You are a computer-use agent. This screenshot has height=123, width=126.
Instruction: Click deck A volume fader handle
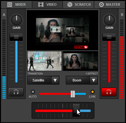coord(16,37)
